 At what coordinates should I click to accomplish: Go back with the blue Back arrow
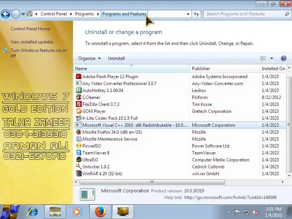[x=5, y=14]
